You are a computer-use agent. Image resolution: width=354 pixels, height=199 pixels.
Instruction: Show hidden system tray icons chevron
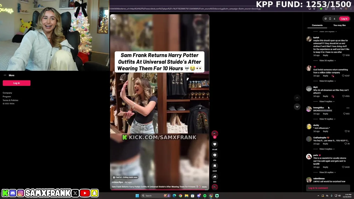(318, 196)
